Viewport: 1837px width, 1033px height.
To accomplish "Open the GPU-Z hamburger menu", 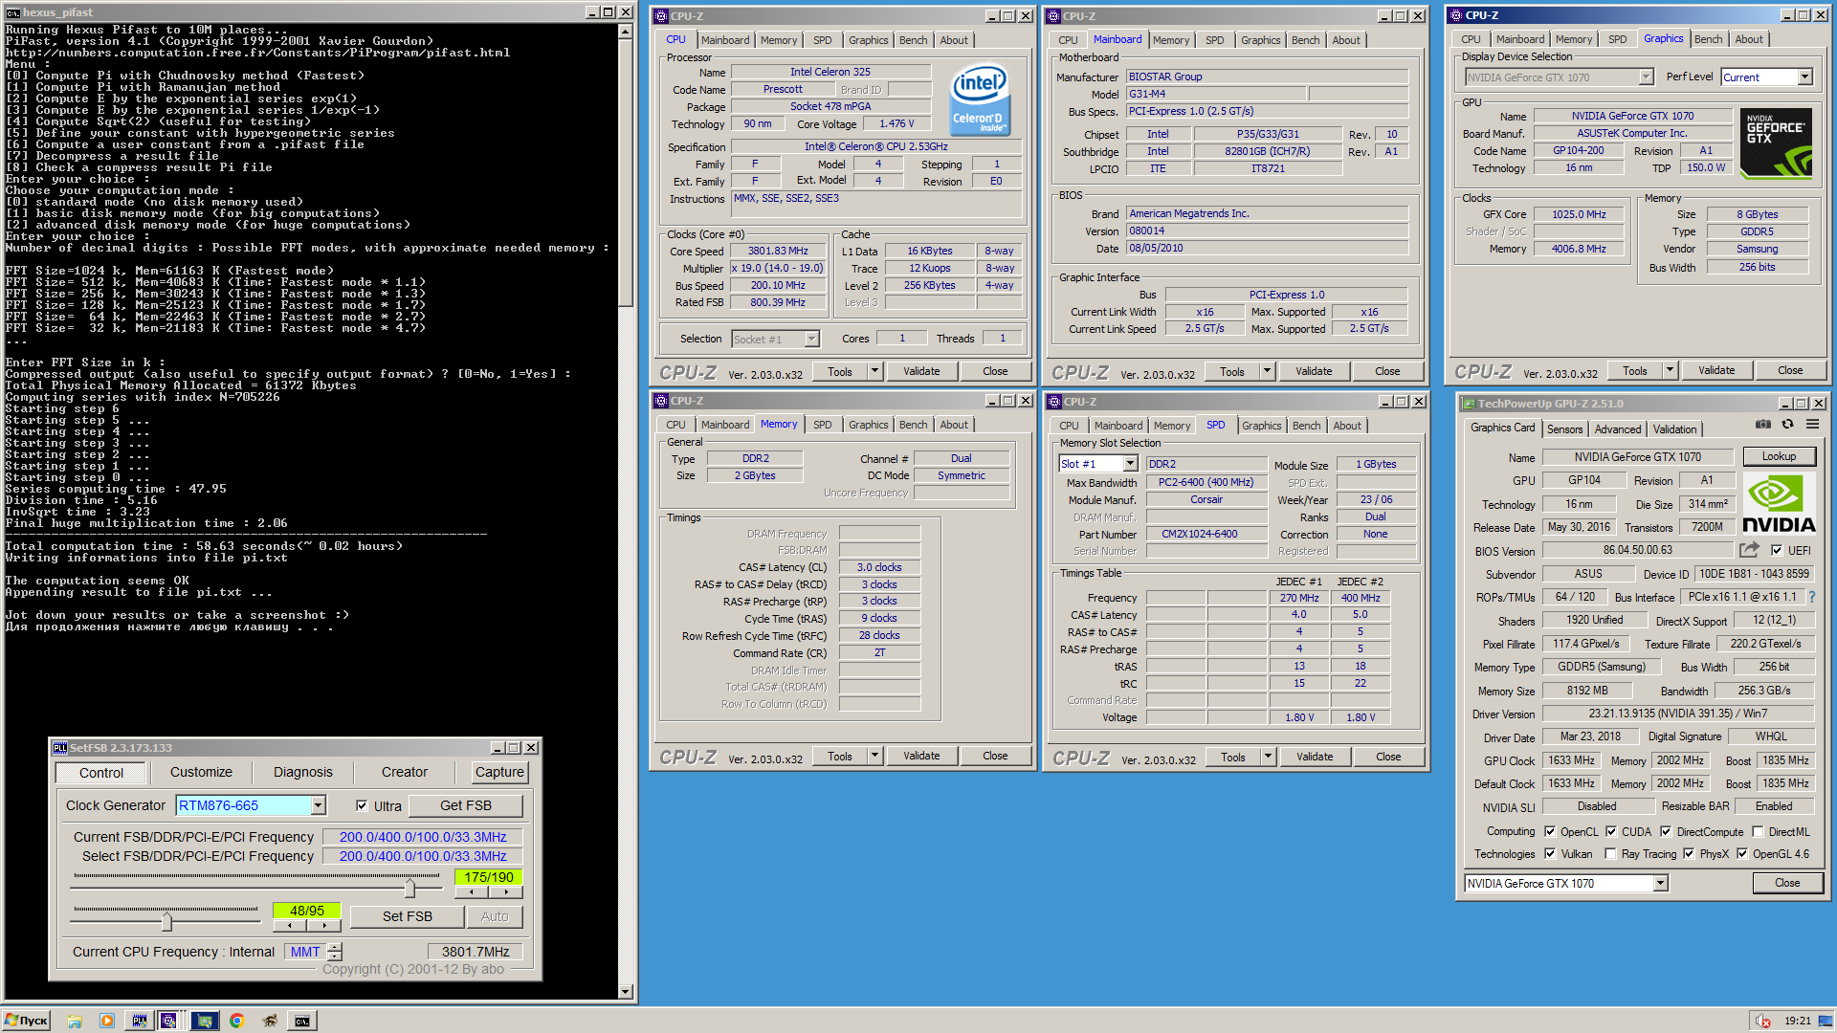I will coord(1812,425).
